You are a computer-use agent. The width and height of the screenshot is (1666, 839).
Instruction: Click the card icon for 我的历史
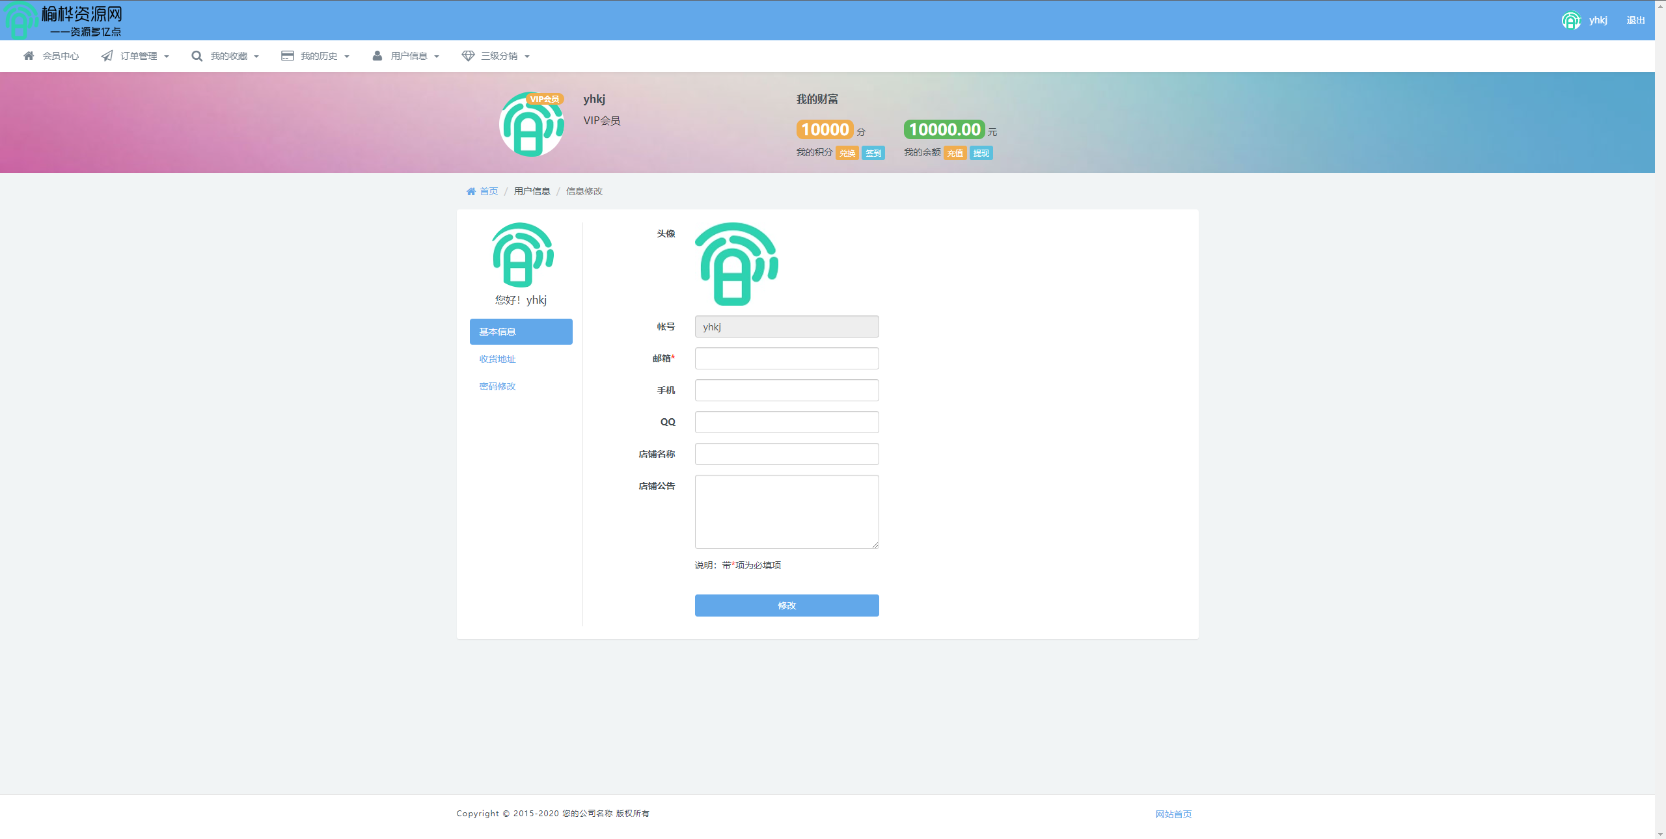[287, 56]
